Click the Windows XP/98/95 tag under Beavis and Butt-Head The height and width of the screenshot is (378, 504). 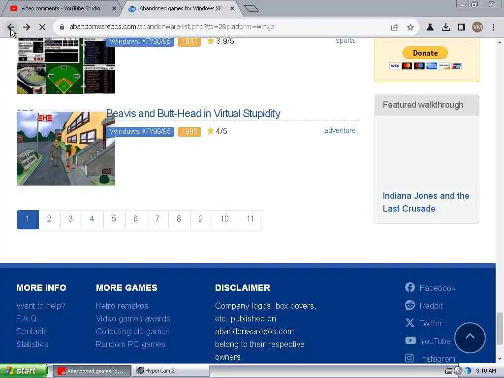pyautogui.click(x=140, y=131)
